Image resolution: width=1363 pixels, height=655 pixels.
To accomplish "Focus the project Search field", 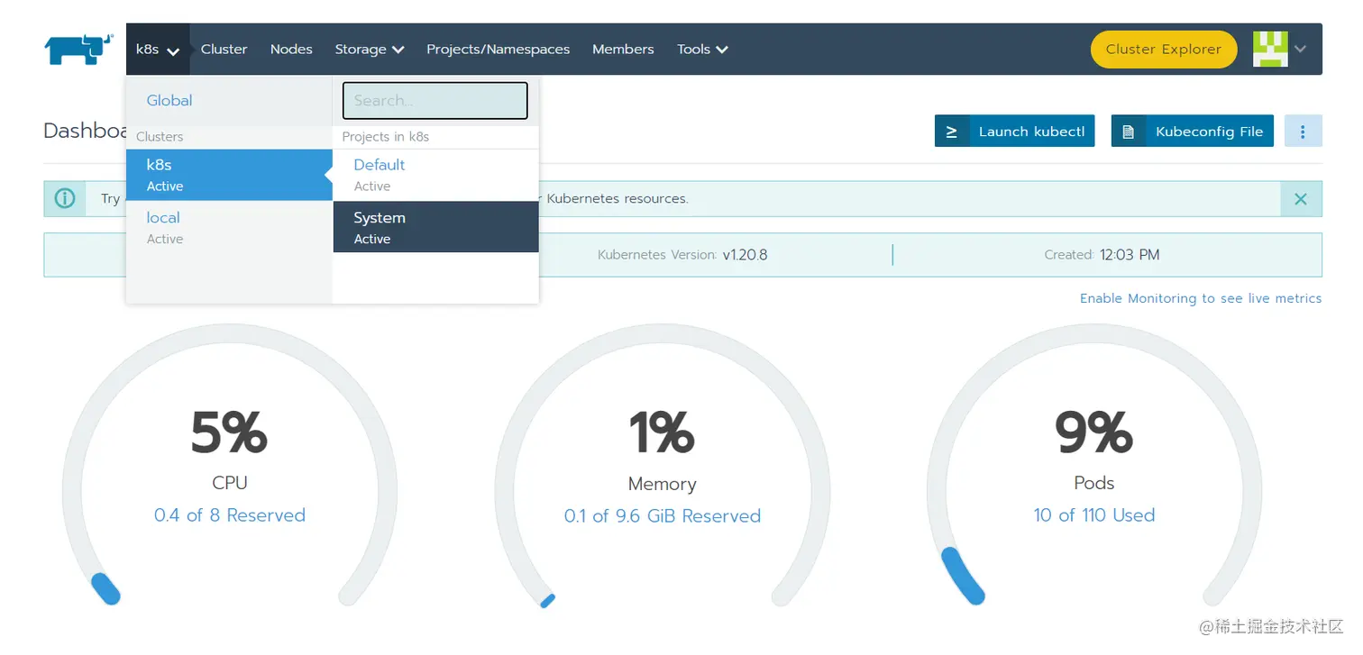I will [x=435, y=101].
